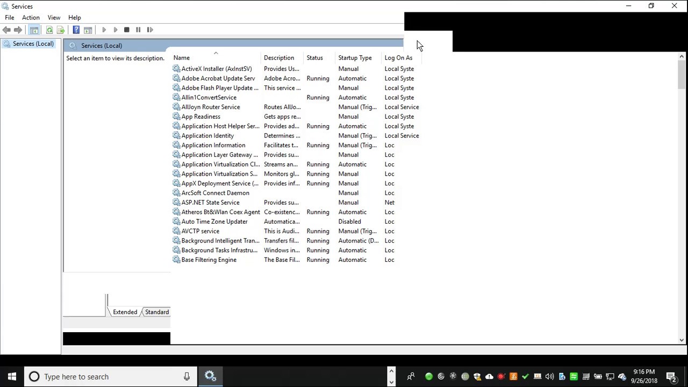Open the Action menu
This screenshot has height=387, width=688.
pos(31,18)
